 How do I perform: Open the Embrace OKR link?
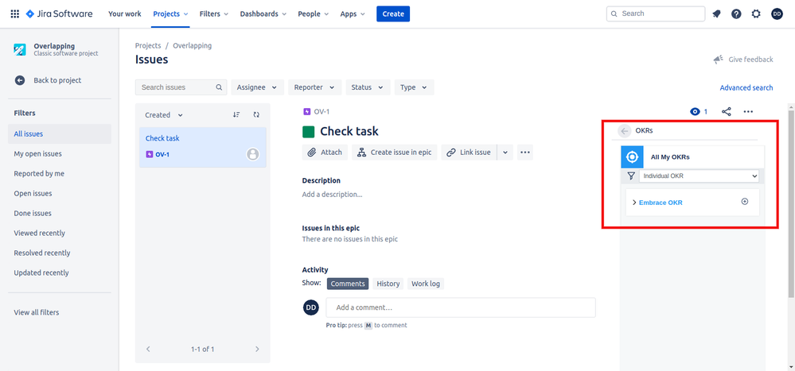click(x=661, y=203)
